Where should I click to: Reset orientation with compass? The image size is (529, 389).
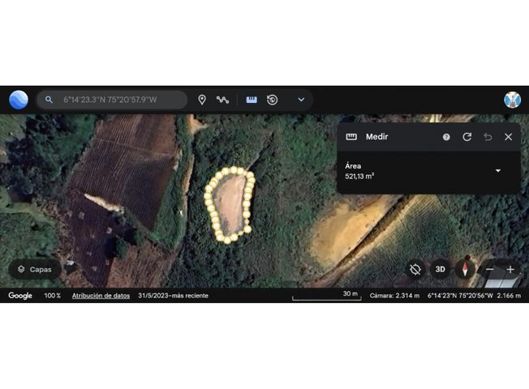[x=465, y=269]
